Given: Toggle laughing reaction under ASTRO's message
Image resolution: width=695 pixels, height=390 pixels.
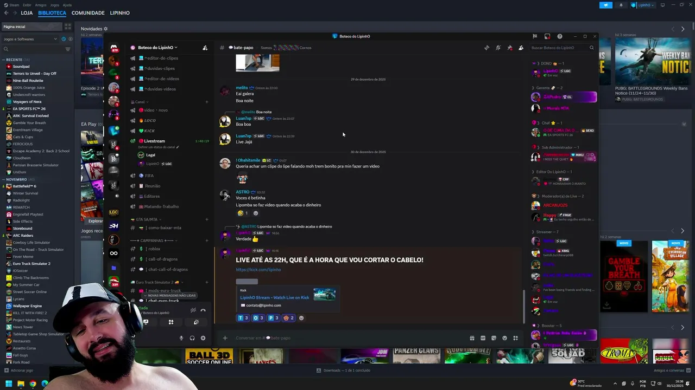Looking at the screenshot, I should (243, 213).
